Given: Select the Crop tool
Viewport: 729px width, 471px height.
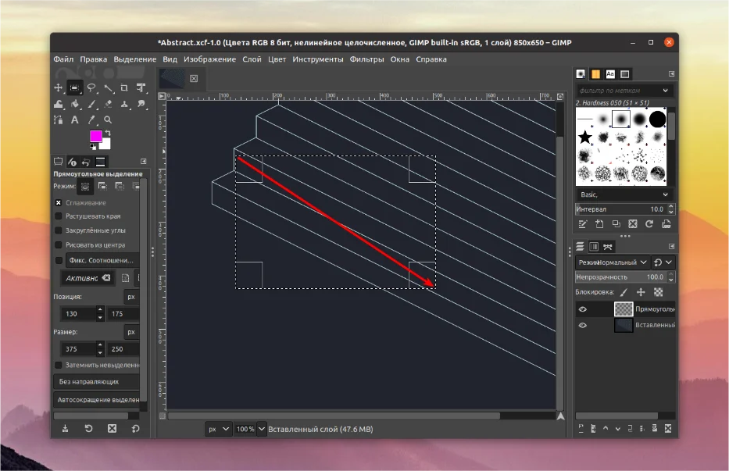Looking at the screenshot, I should (124, 87).
